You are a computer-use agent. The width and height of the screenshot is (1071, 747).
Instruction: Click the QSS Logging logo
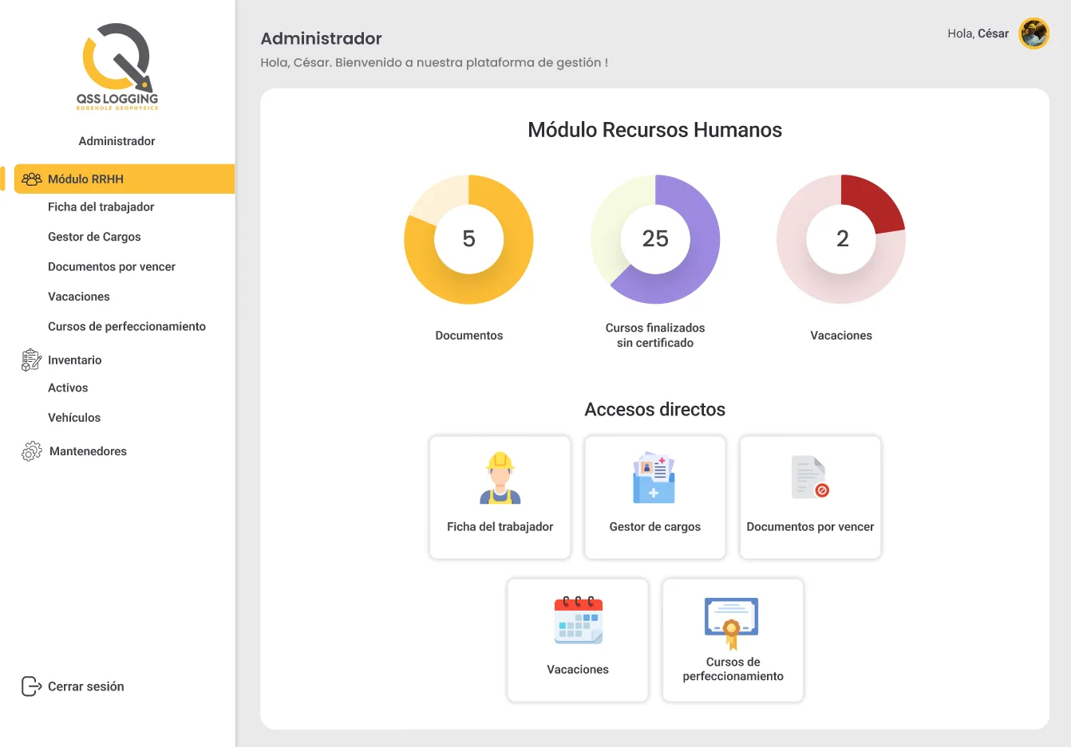click(117, 67)
